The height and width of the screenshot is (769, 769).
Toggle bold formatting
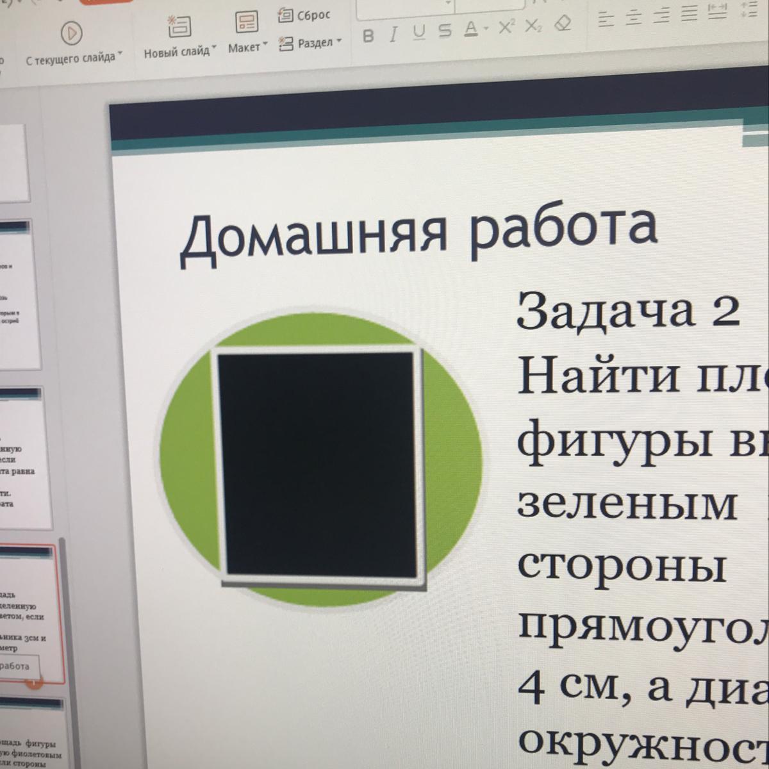pyautogui.click(x=368, y=35)
